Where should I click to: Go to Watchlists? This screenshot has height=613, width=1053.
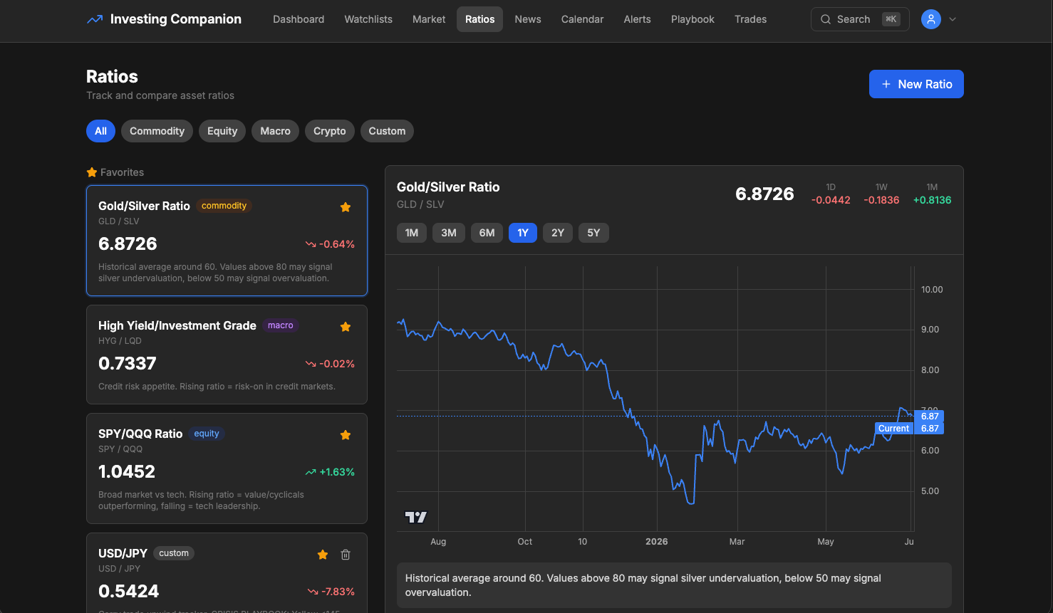(x=368, y=19)
